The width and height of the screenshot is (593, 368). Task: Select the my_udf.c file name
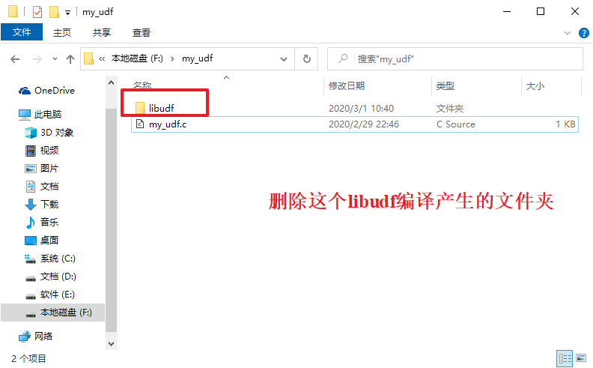[168, 124]
